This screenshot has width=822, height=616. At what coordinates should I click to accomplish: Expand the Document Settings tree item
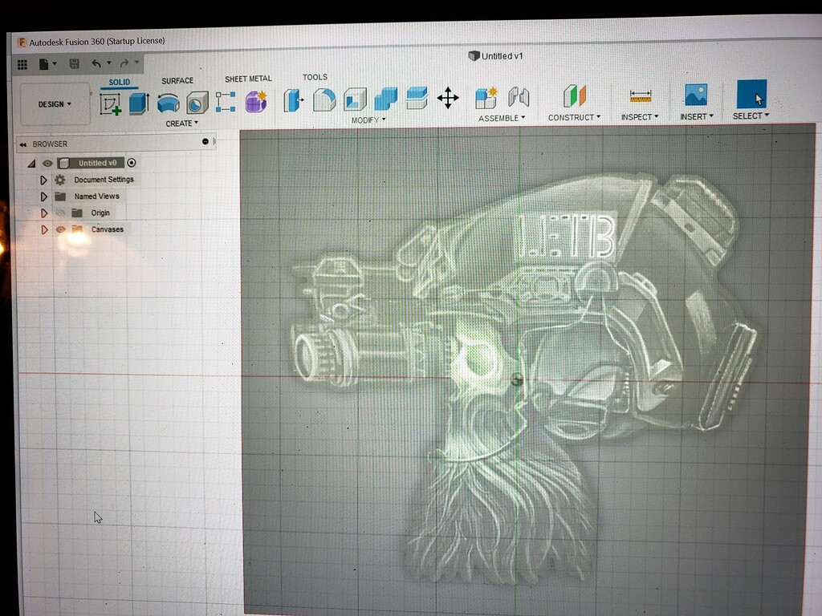(x=43, y=180)
